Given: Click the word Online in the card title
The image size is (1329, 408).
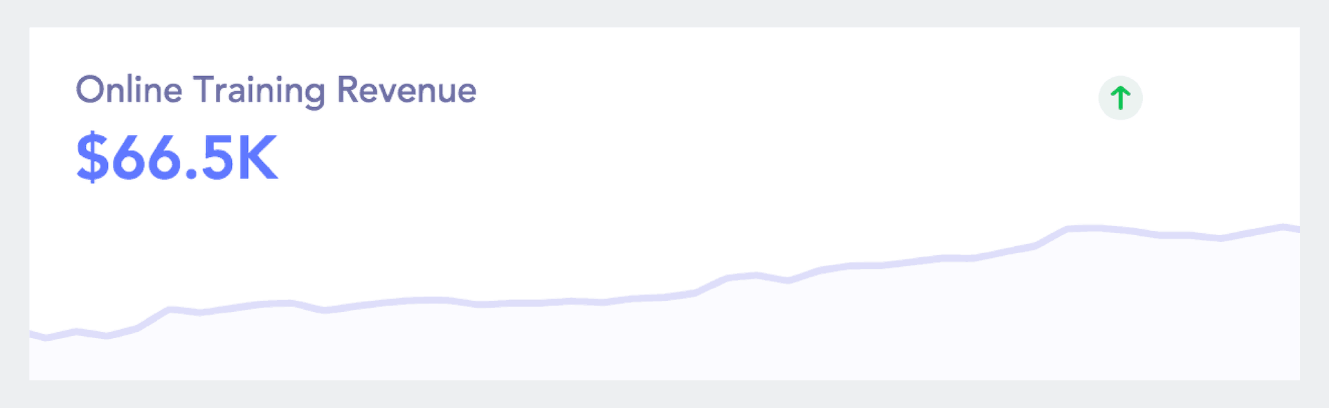Looking at the screenshot, I should (129, 90).
